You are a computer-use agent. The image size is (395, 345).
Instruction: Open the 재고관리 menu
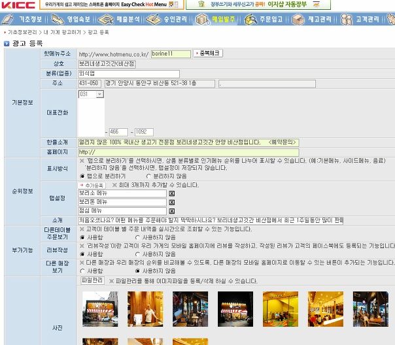click(319, 20)
